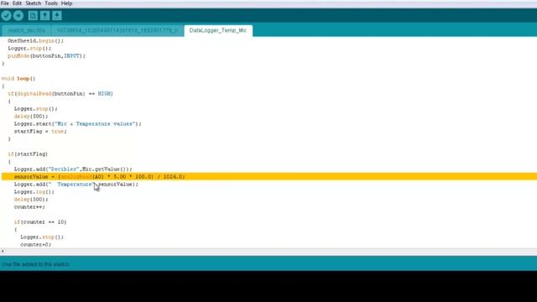The width and height of the screenshot is (537, 302).
Task: Click the if(startFlag) line
Action: point(28,154)
